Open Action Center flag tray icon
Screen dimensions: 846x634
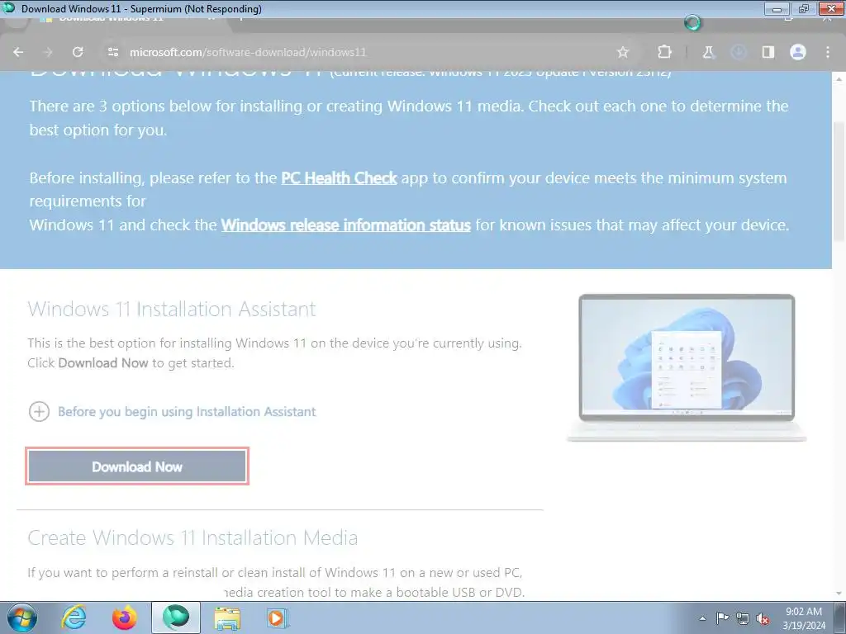pyautogui.click(x=722, y=617)
